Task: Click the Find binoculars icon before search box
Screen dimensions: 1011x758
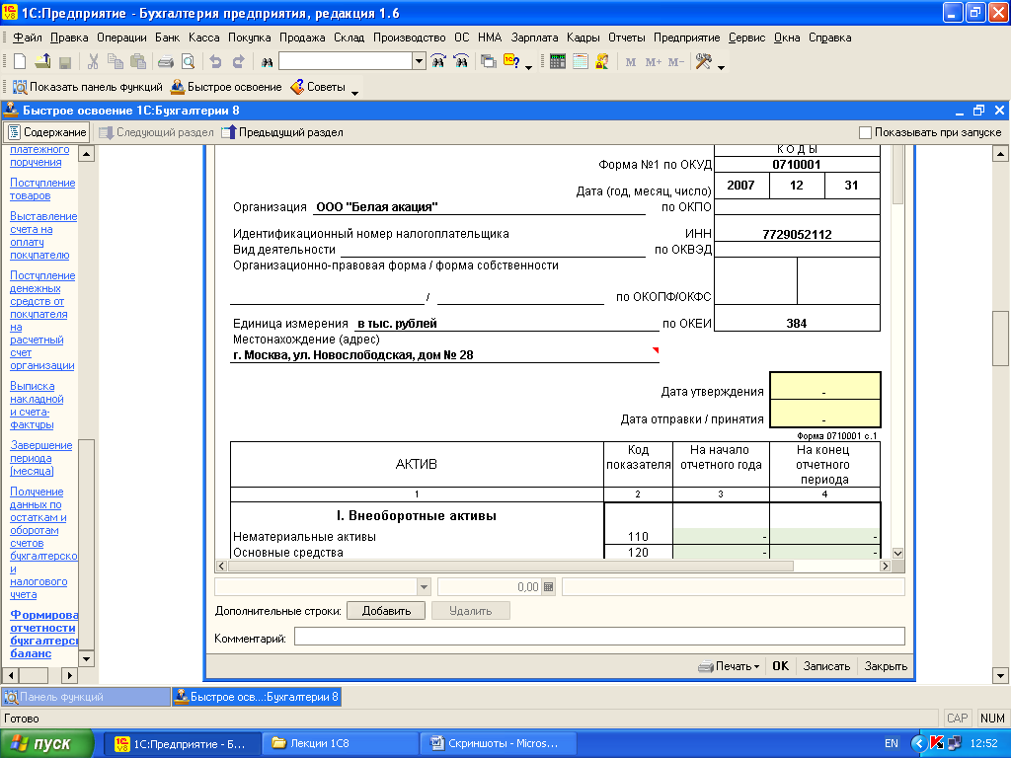Action: (x=267, y=62)
